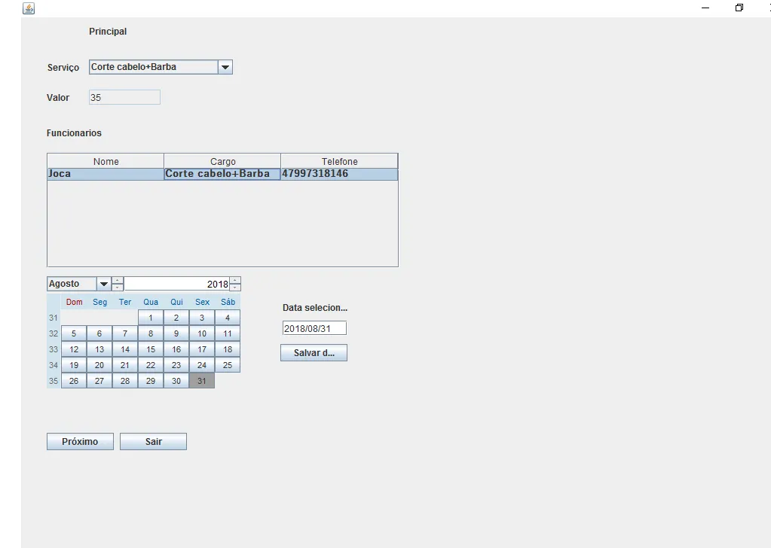This screenshot has height=548, width=771.
Task: Increase the year with the up spinner arrow
Action: [235, 280]
